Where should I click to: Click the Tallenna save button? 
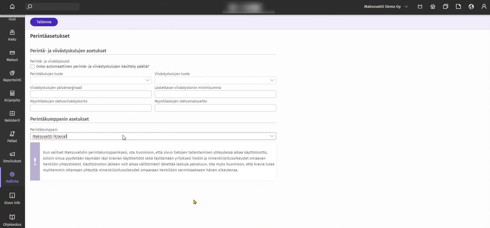click(x=44, y=22)
